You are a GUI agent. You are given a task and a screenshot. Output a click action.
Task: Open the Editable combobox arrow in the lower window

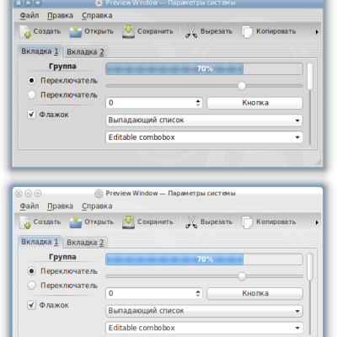(x=297, y=328)
